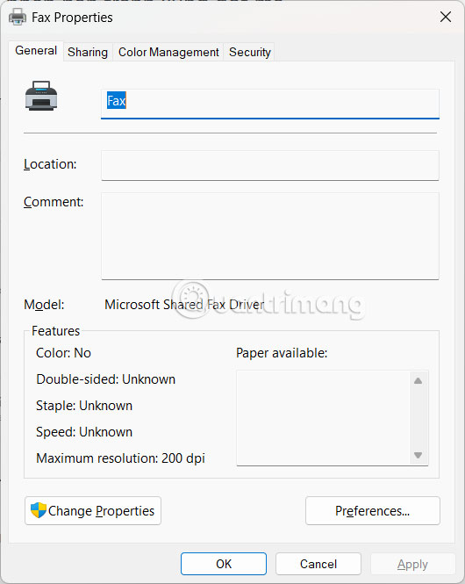The height and width of the screenshot is (584, 465).
Task: Click the fax printer icon in title bar
Action: pyautogui.click(x=18, y=17)
